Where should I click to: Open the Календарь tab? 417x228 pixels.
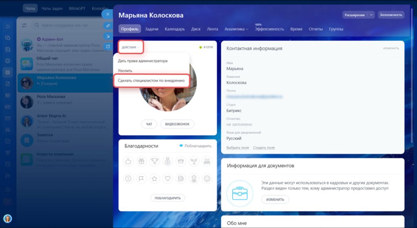pyautogui.click(x=175, y=29)
